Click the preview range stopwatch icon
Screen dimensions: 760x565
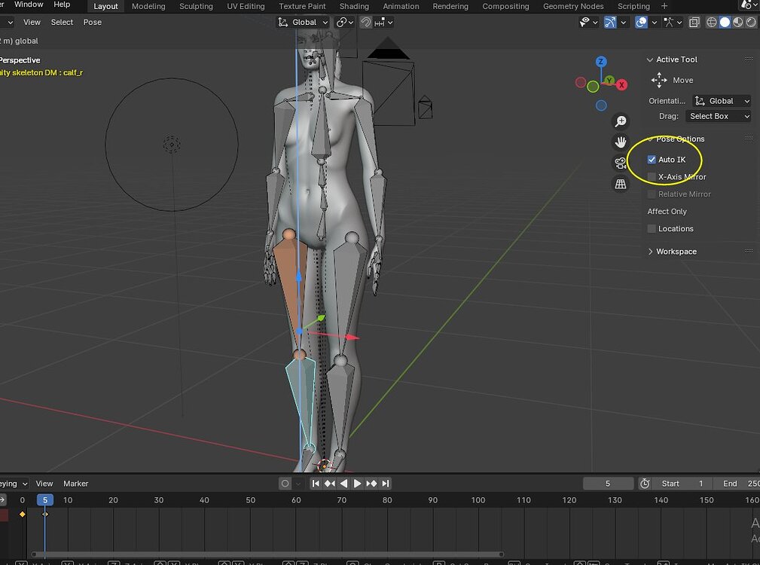(644, 483)
